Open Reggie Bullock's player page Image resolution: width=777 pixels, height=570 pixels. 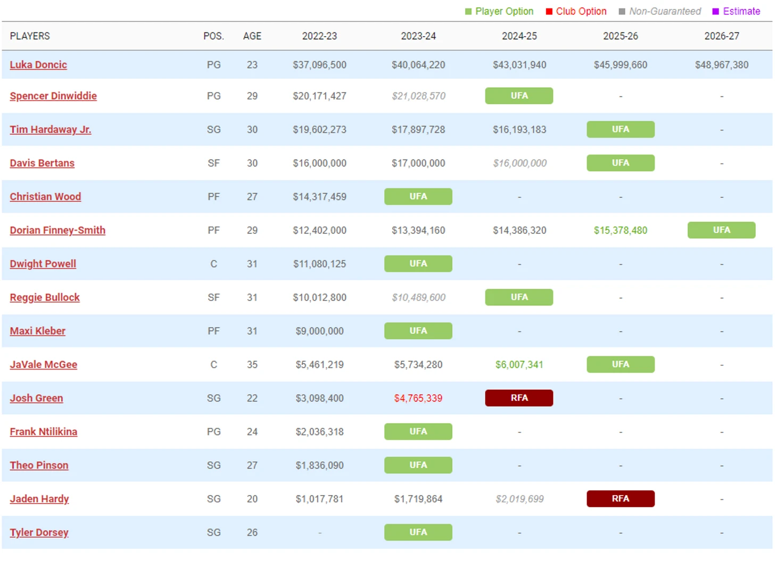tap(45, 297)
